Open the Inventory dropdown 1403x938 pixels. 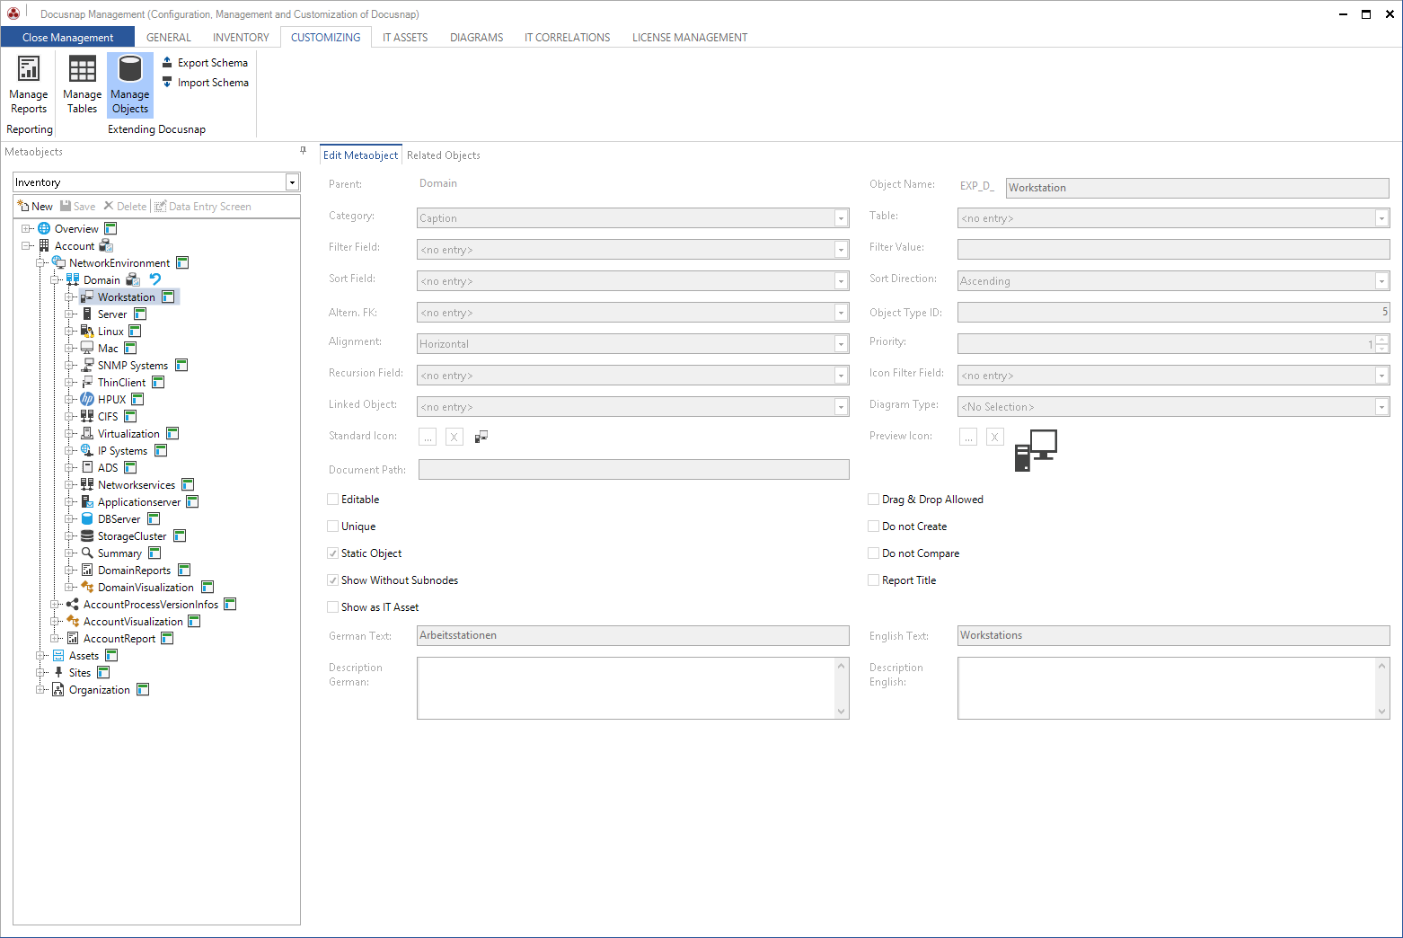[292, 182]
